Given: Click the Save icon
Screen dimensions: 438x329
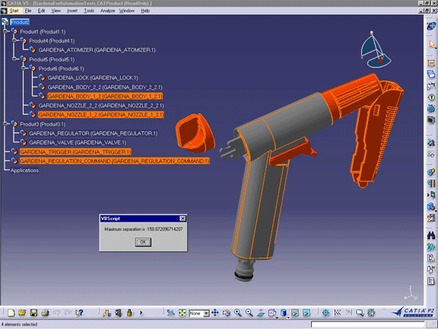Looking at the screenshot, I should click(33, 313).
